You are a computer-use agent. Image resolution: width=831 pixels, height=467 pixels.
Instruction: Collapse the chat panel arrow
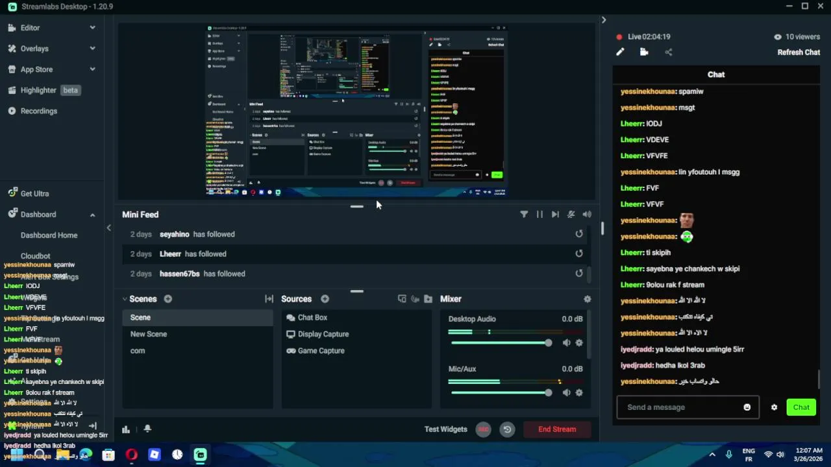click(603, 20)
